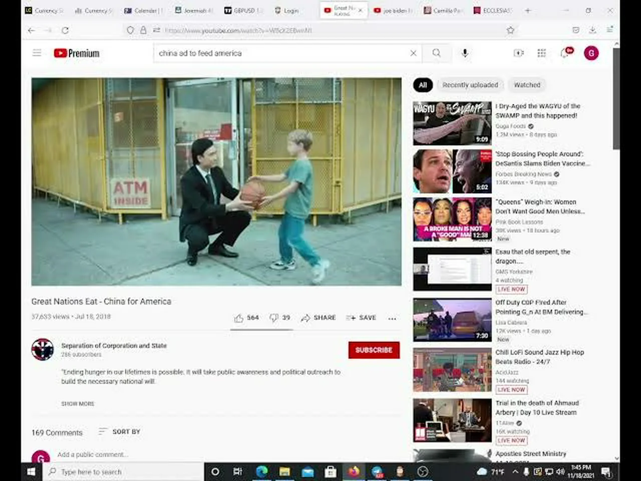Switch to the Jeremiah browser tab
Viewport: 641px width, 481px height.
click(193, 10)
